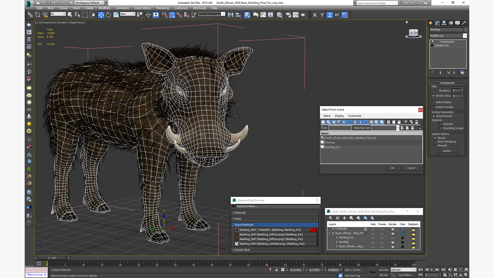
Task: Click the Mirror tool in main toolbar
Action: [x=231, y=15]
